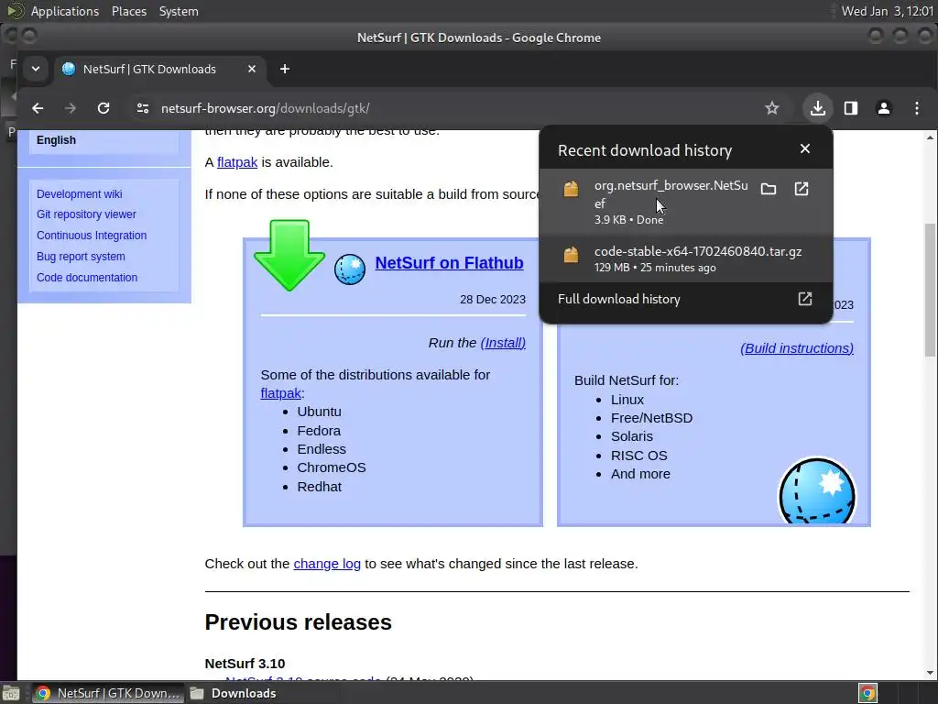The width and height of the screenshot is (938, 704).
Task: Open the change log link
Action: coord(327,564)
